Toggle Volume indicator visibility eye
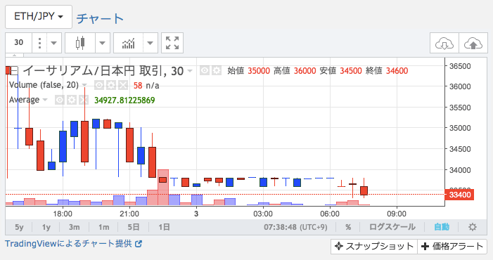 coord(99,85)
